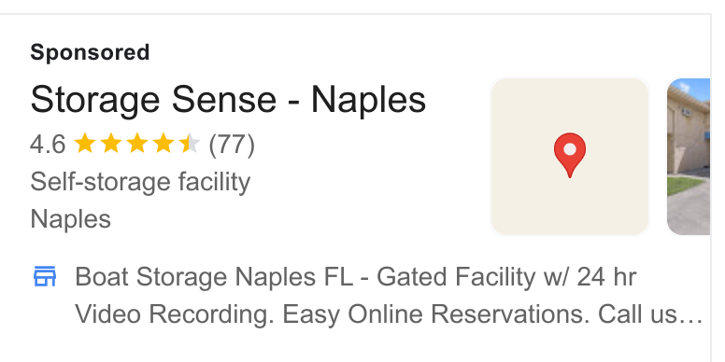Click the third gold rating star

[136, 143]
